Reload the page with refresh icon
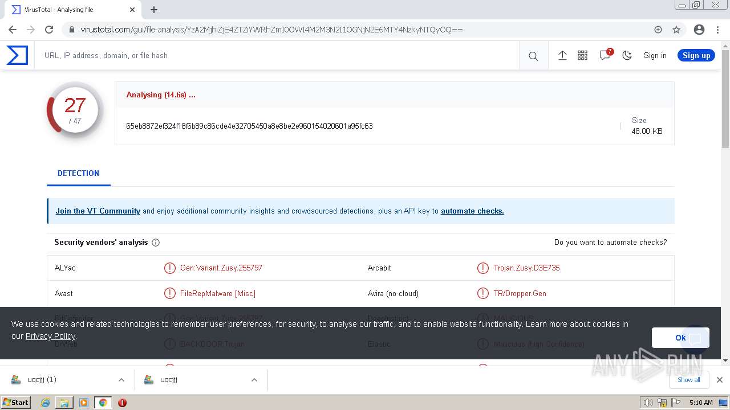The height and width of the screenshot is (410, 730). pyautogui.click(x=49, y=30)
